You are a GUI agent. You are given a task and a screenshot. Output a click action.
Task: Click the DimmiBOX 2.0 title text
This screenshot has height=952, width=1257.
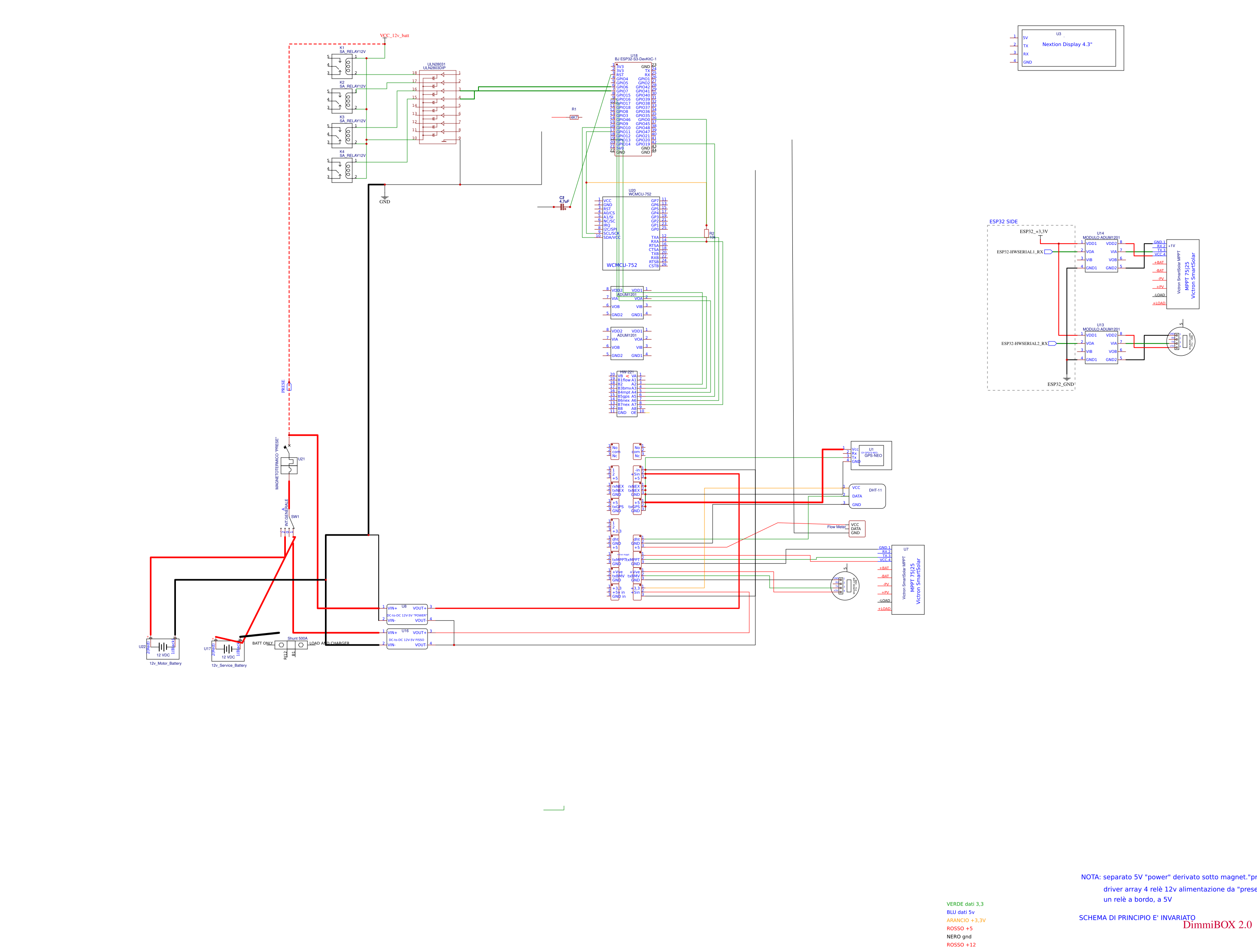pyautogui.click(x=1217, y=925)
